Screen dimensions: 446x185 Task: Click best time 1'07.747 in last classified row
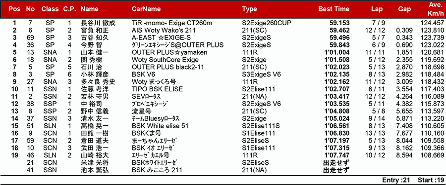pos(336,155)
